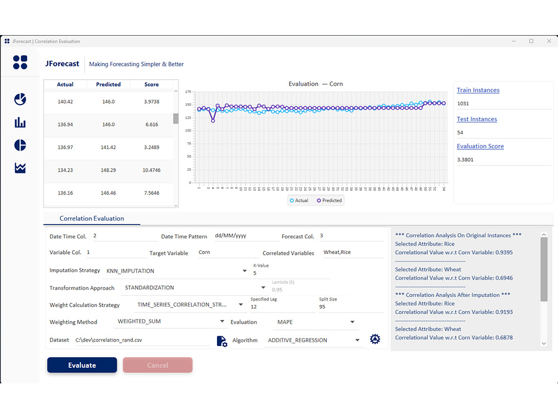Click the Evaluate button
Screen dimensions: 558x418
coord(82,365)
